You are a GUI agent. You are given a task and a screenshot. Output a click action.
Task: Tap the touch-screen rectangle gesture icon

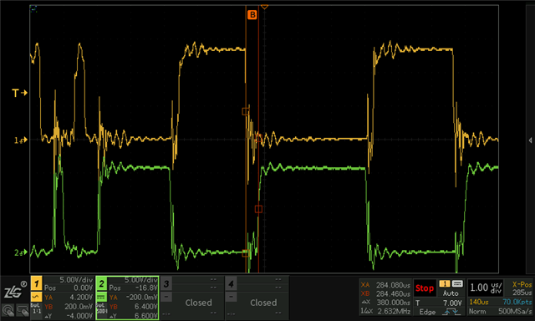tap(23, 310)
